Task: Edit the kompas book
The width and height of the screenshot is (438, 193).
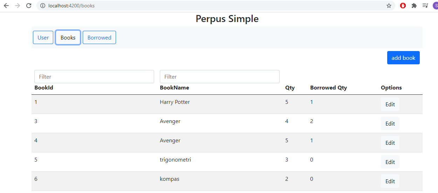Action: (x=390, y=181)
